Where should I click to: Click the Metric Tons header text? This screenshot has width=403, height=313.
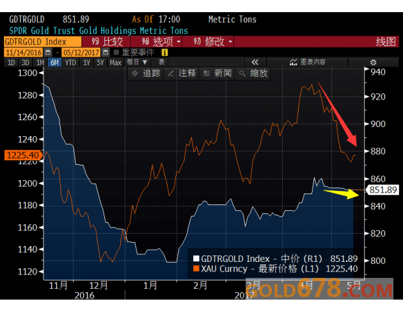click(232, 20)
